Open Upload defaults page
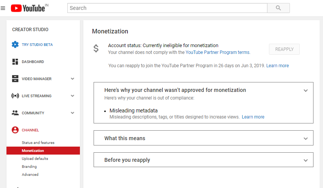The height and width of the screenshot is (188, 323). pyautogui.click(x=35, y=159)
